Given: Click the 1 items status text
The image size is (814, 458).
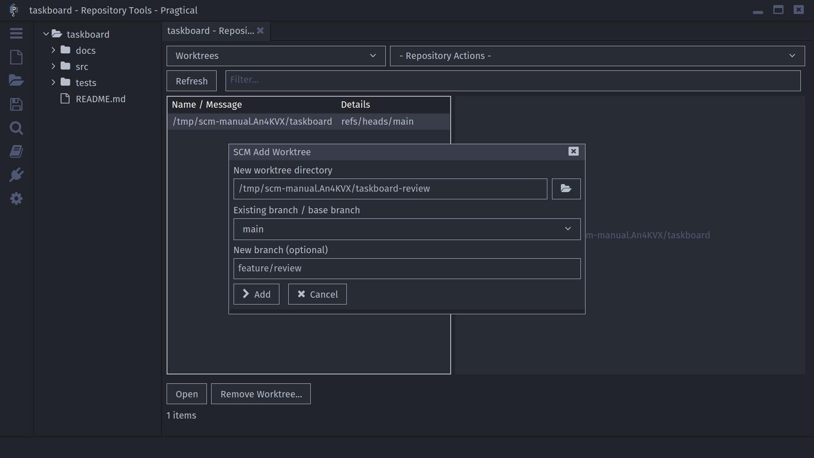Looking at the screenshot, I should click(181, 416).
